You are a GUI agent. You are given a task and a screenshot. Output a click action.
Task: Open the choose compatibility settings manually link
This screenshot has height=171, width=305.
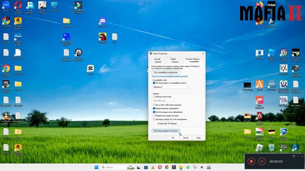(170, 76)
